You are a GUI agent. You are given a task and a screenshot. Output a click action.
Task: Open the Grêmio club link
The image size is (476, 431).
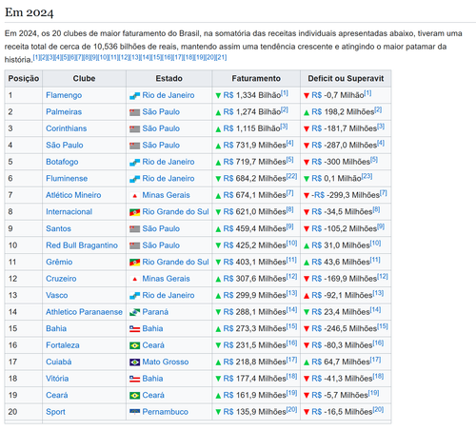coord(59,262)
